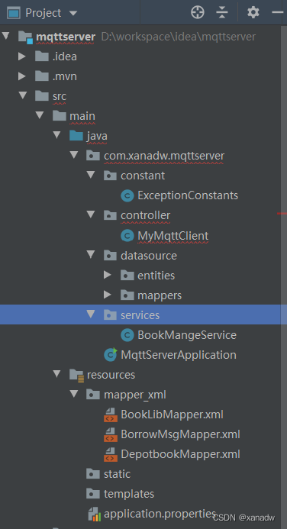Expand the mappers package
This screenshot has width=287, height=529.
pyautogui.click(x=108, y=295)
